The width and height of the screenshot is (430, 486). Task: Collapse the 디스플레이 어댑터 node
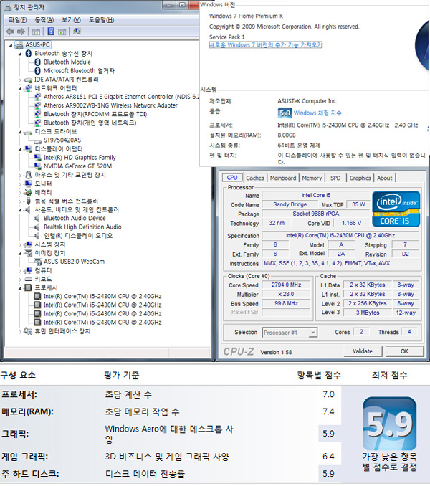tap(20, 149)
